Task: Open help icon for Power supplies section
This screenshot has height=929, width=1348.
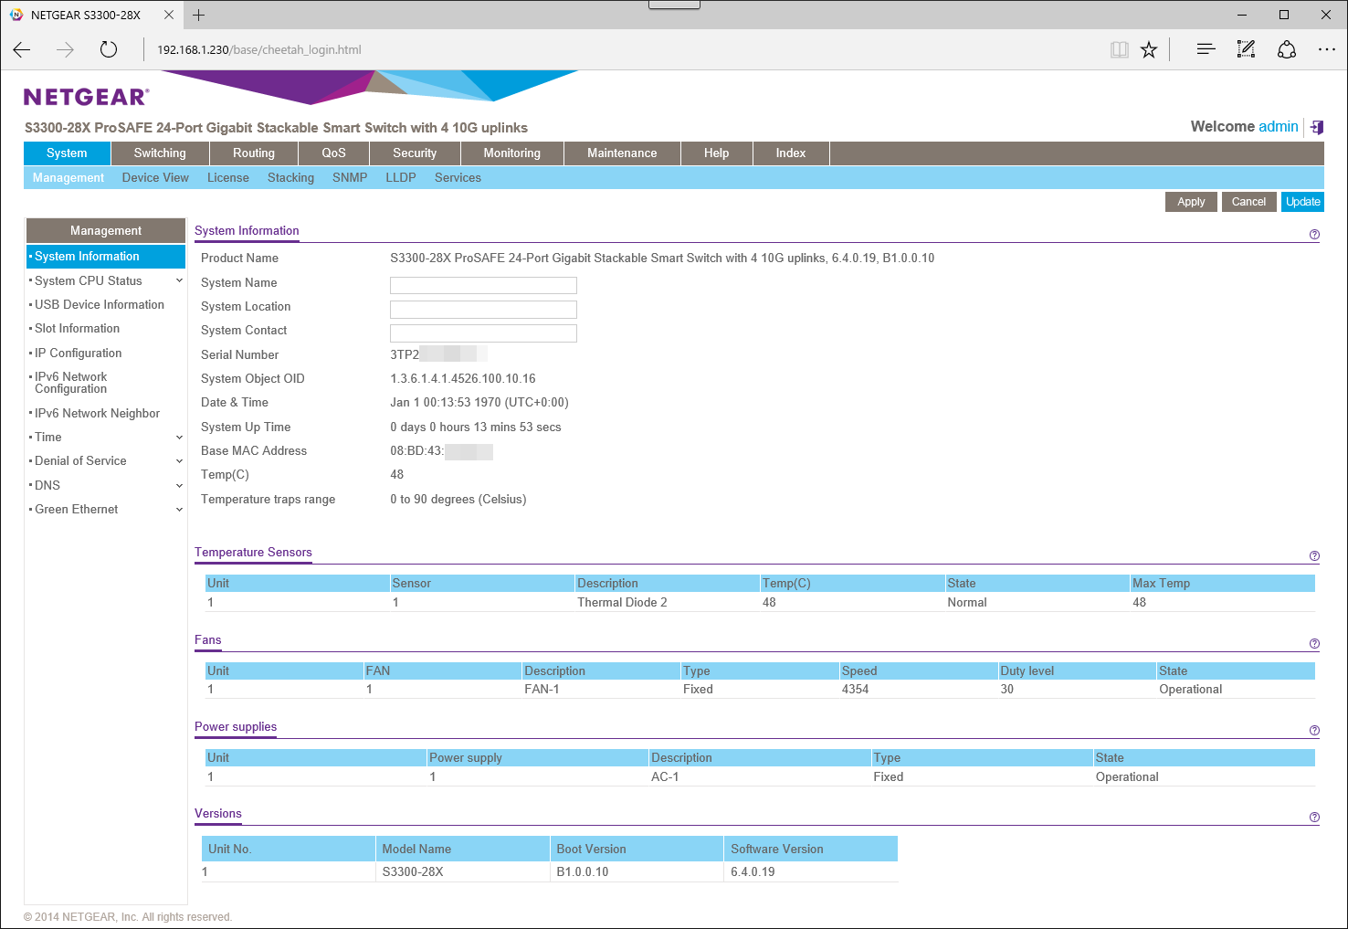Action: 1314,731
